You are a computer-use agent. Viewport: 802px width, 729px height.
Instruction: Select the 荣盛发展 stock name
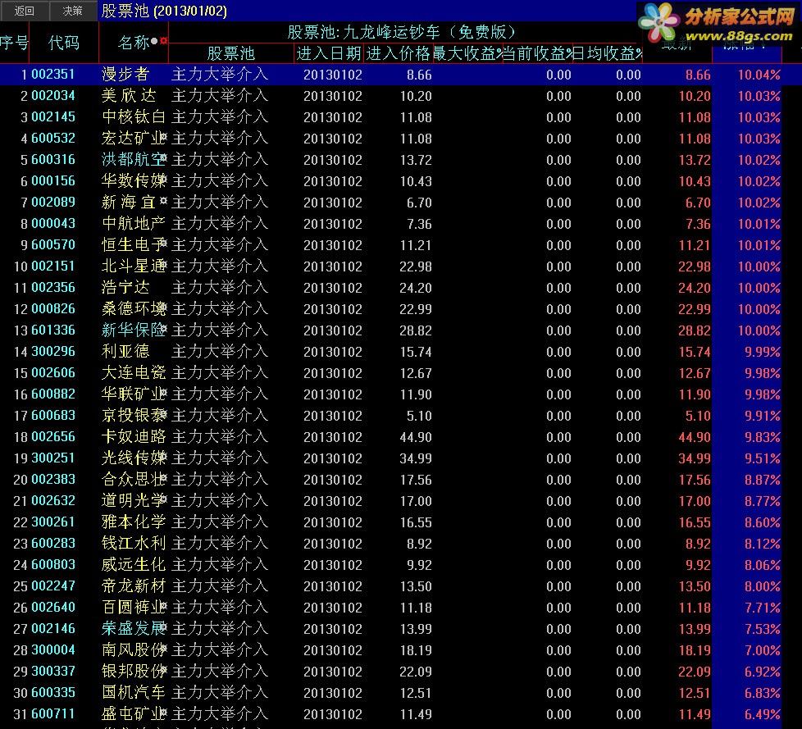pos(134,629)
